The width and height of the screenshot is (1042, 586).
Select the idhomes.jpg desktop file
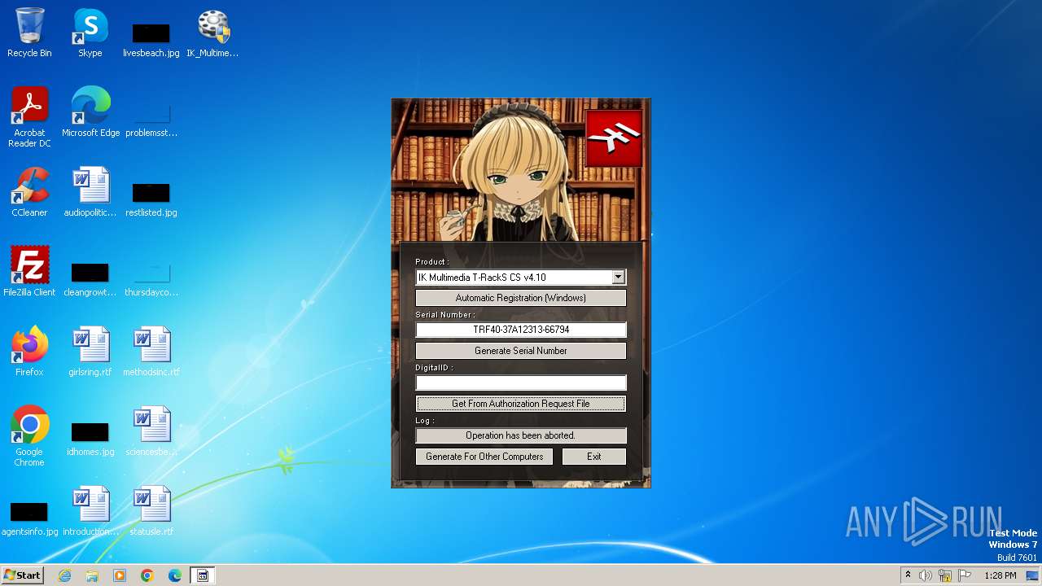coord(90,439)
